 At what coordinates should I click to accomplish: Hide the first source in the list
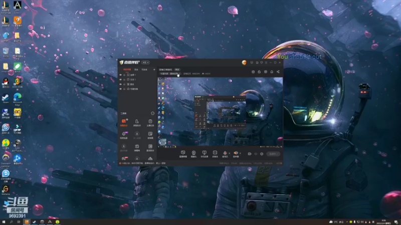pyautogui.click(x=121, y=74)
